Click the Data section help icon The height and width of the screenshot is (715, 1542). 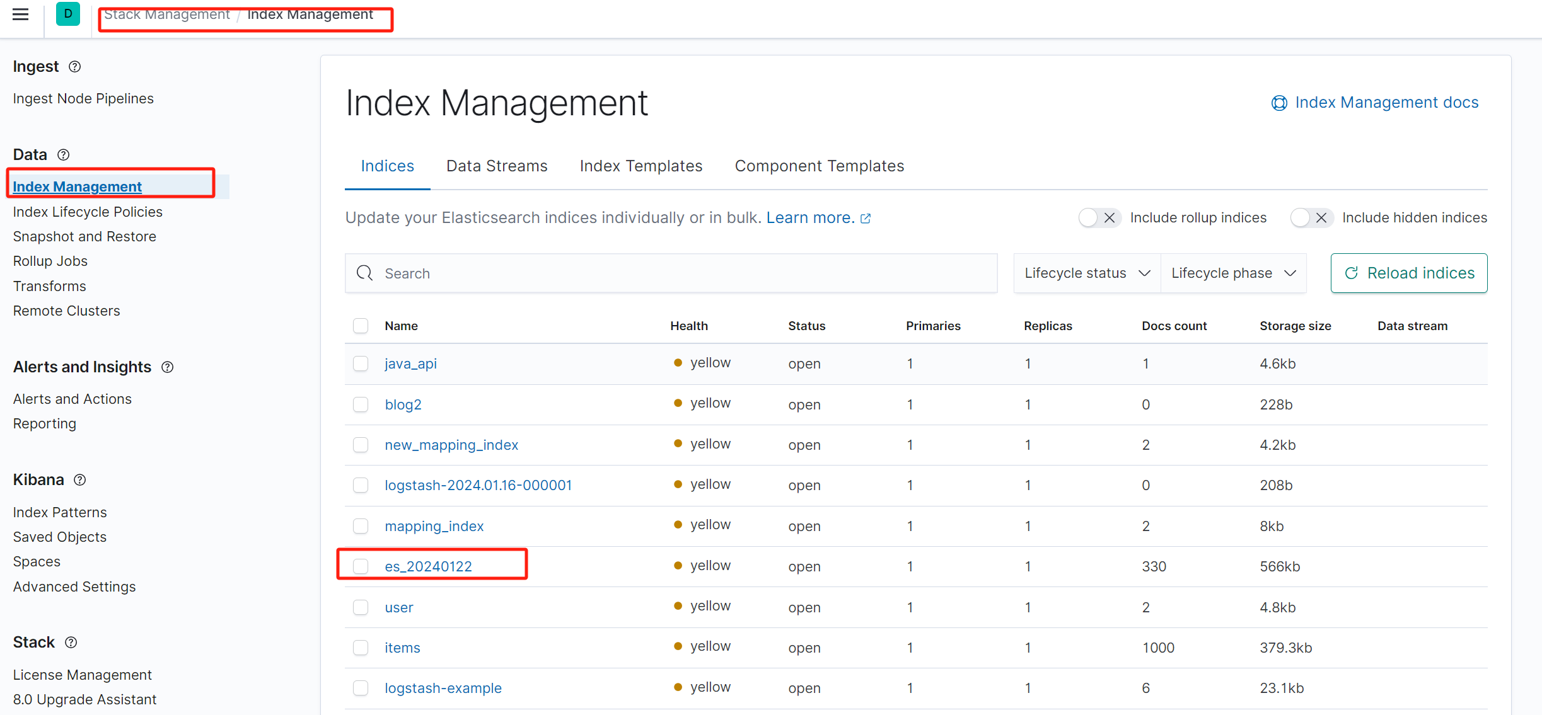(64, 154)
